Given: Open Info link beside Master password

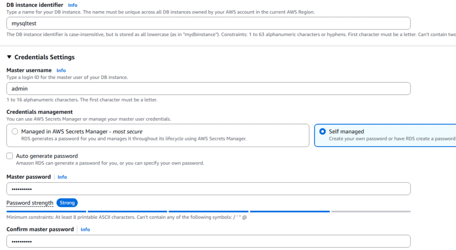Looking at the screenshot, I should 62,177.
